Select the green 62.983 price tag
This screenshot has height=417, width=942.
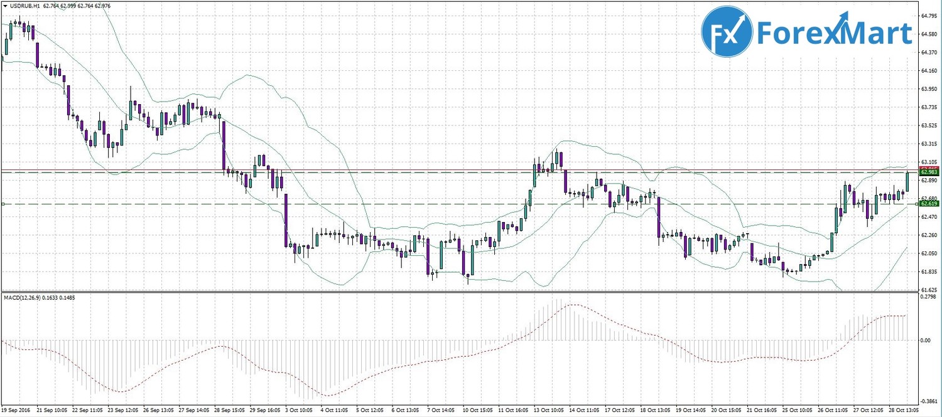pyautogui.click(x=928, y=171)
